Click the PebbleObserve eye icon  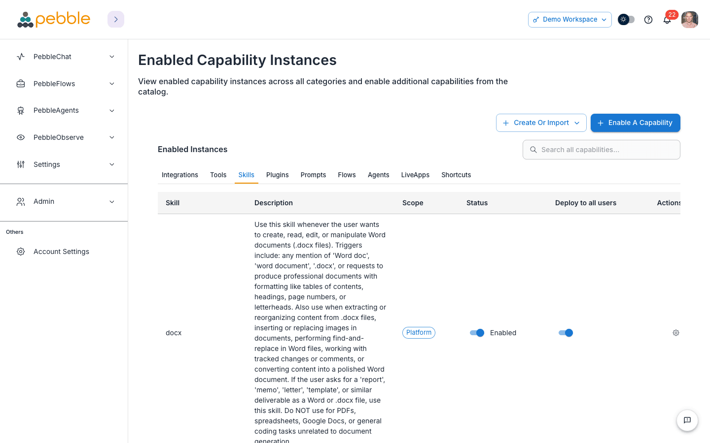click(21, 137)
